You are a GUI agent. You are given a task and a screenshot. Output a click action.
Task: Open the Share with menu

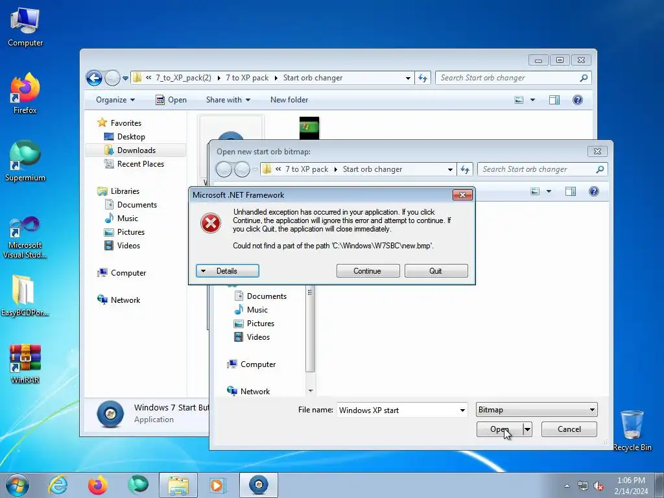pos(228,100)
